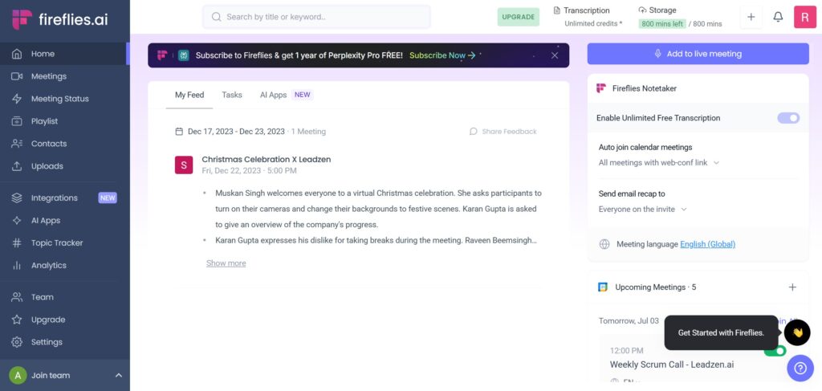This screenshot has height=391, width=822.
Task: Click the Upgrade star icon in sidebar
Action: pyautogui.click(x=17, y=320)
